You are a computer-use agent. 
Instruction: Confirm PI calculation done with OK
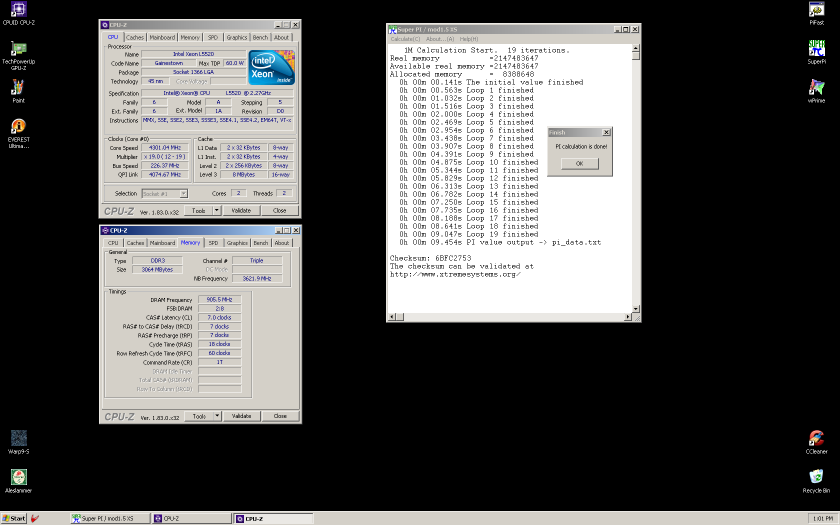(579, 163)
